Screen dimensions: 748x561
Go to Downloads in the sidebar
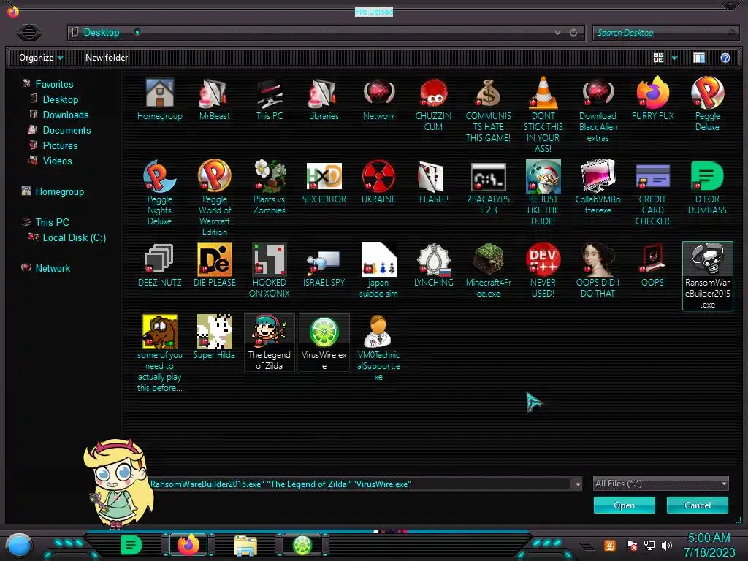pyautogui.click(x=65, y=115)
